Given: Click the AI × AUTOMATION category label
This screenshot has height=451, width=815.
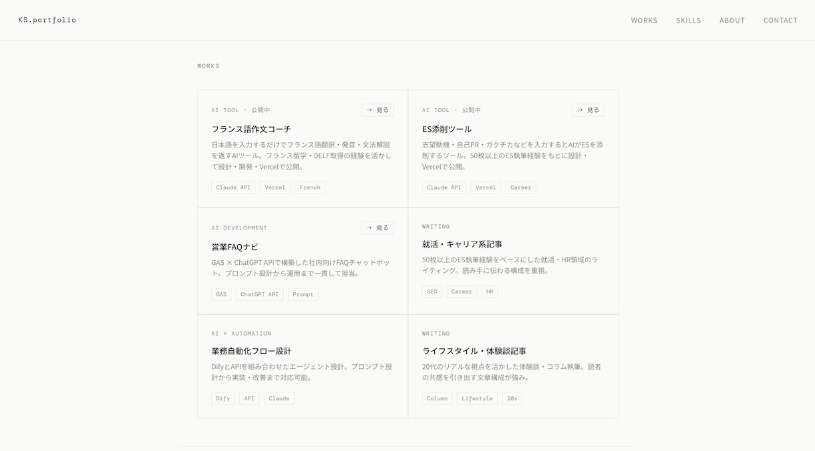Looking at the screenshot, I should 241,334.
